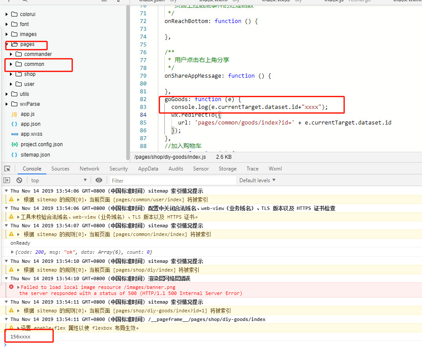422x357 pixels.
Task: Clear the console with the clear icon
Action: 20,180
